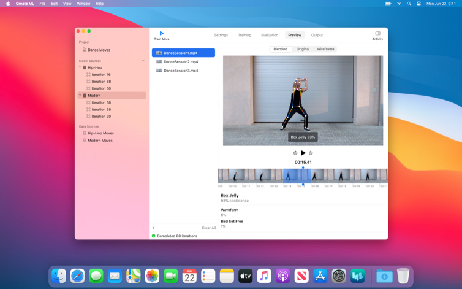Collapse the Modern model source

[x=80, y=96]
